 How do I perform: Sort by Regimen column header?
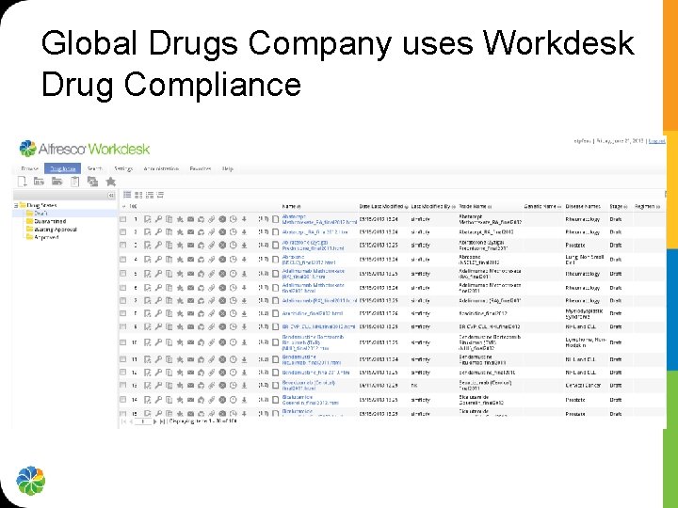pyautogui.click(x=647, y=207)
